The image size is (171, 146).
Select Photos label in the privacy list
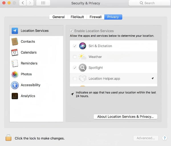coord(26,74)
